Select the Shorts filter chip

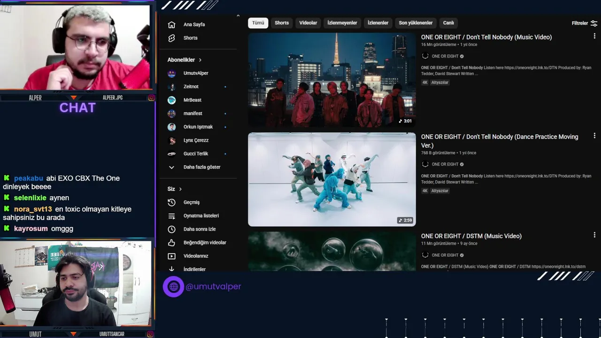pos(282,23)
